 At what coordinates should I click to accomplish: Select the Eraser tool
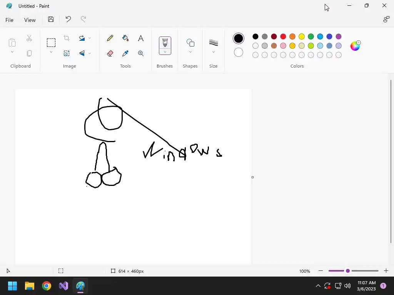(x=110, y=53)
